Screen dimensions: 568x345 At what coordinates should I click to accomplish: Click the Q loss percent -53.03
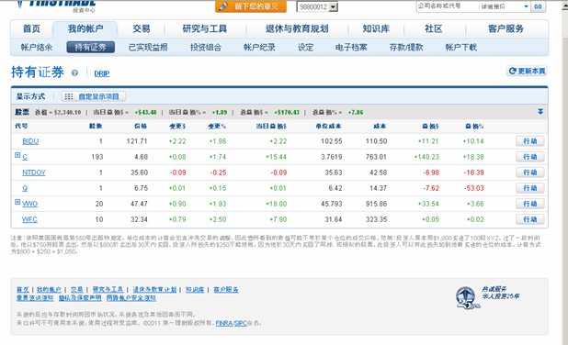tap(474, 188)
